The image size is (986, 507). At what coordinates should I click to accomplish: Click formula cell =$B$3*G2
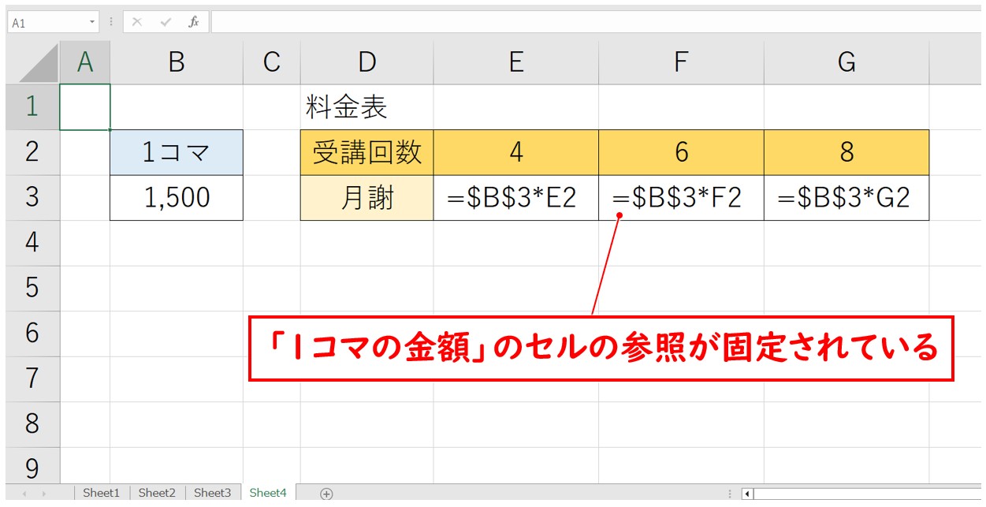pos(846,198)
